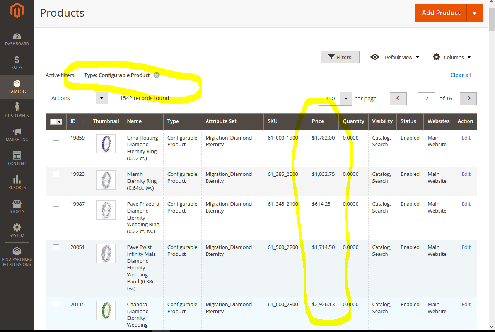Viewport: 495px width, 332px height.
Task: Open the Columns customization menu
Action: (x=452, y=57)
